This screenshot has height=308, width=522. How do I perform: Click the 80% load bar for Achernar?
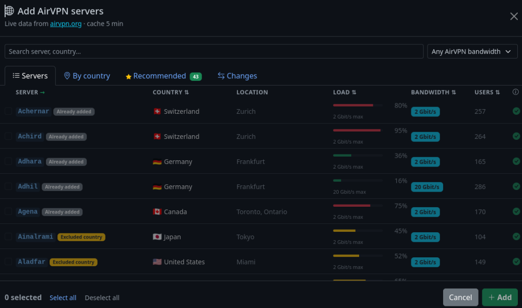tap(358, 105)
